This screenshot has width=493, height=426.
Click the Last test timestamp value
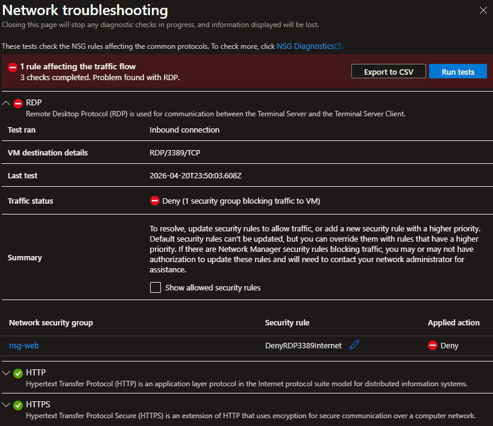[195, 175]
